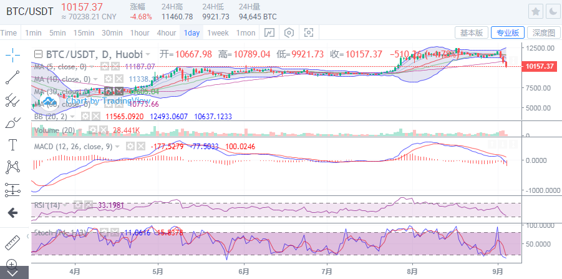This screenshot has width=562, height=279.
Task: Toggle night mode moon button
Action: pyautogui.click(x=552, y=12)
